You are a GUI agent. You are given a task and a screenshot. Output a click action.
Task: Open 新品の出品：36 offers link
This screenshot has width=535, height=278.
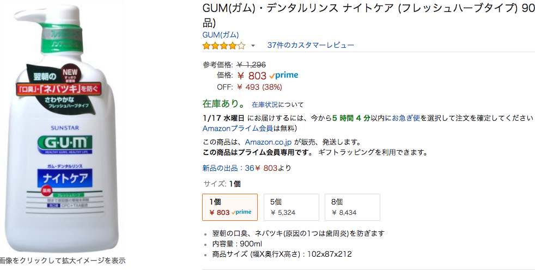point(228,168)
